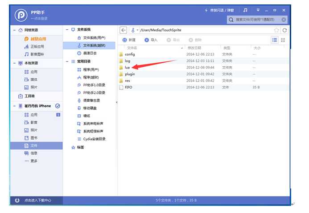Go back using the arrow button
This screenshot has width=309, height=213.
tap(124, 30)
